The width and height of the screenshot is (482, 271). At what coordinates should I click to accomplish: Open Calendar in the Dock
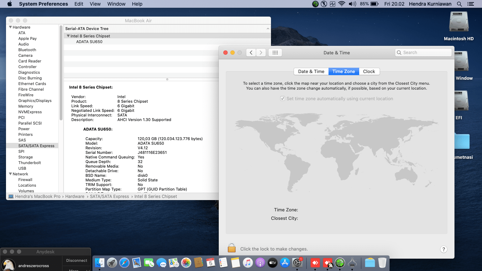(x=211, y=263)
